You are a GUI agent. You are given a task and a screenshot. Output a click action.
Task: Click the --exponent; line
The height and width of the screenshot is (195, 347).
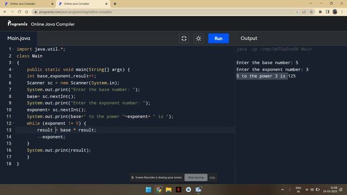[x=52, y=137]
